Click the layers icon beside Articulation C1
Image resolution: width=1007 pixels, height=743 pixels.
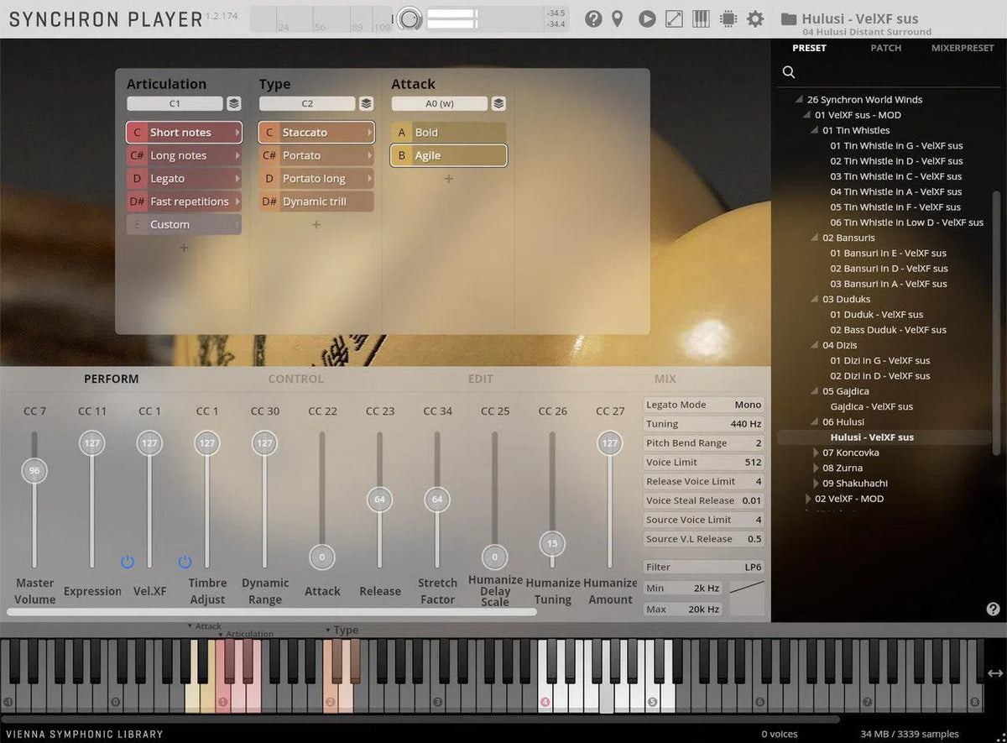click(234, 104)
